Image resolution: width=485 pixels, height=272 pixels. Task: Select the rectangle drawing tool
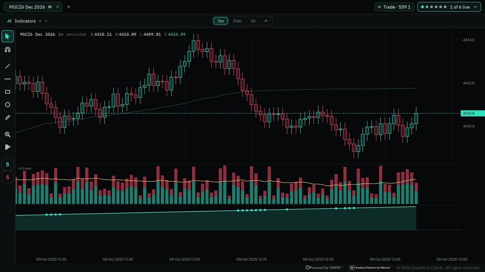[x=8, y=92]
